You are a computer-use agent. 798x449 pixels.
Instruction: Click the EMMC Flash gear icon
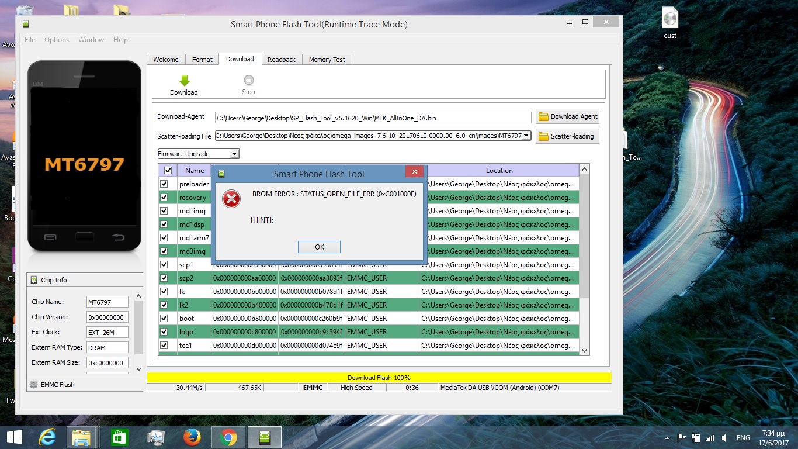point(34,385)
